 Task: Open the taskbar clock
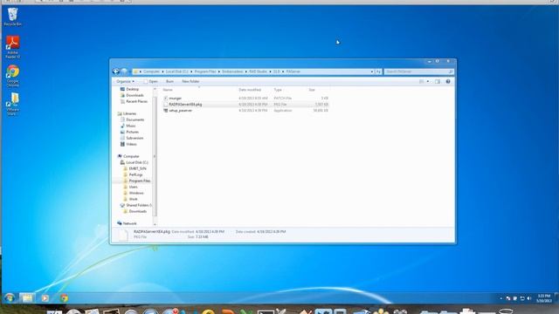pyautogui.click(x=544, y=298)
